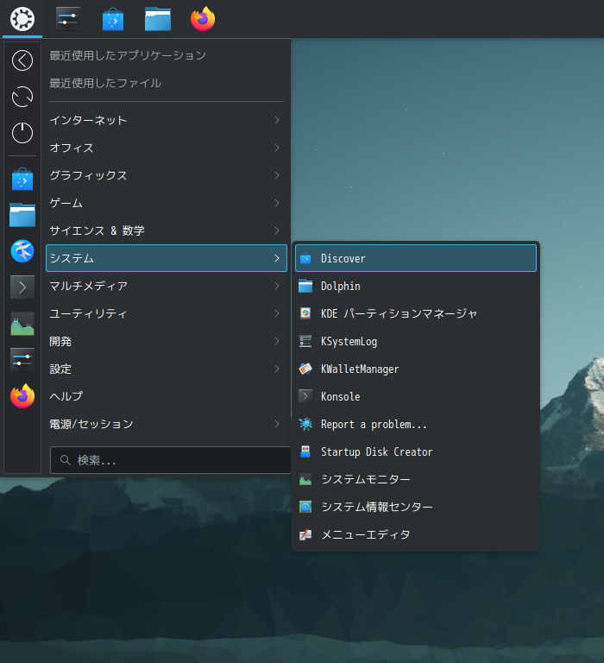Expand the インターネット category arrow
Screen dimensions: 604x663
pyautogui.click(x=277, y=120)
